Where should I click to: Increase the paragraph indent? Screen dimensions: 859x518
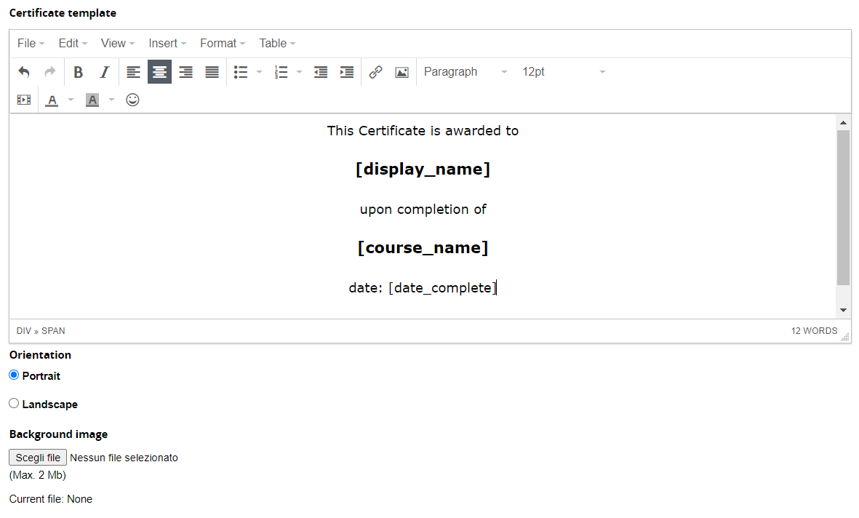[x=346, y=71]
